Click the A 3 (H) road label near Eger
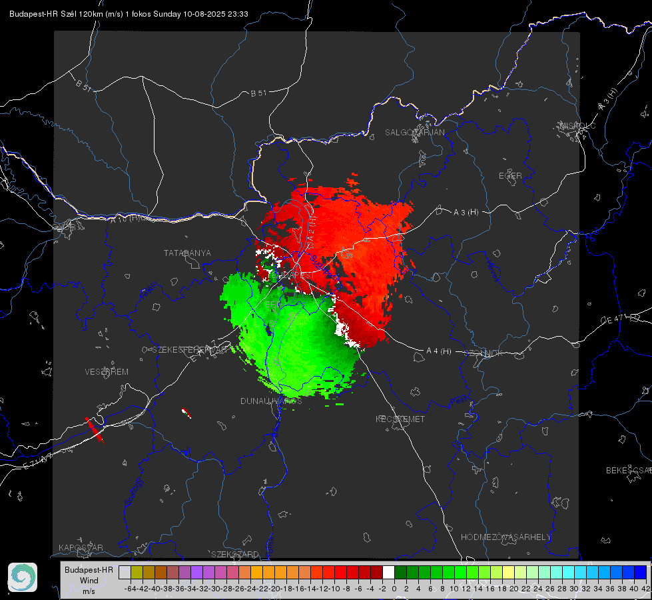This screenshot has height=600, width=652. pyautogui.click(x=466, y=213)
